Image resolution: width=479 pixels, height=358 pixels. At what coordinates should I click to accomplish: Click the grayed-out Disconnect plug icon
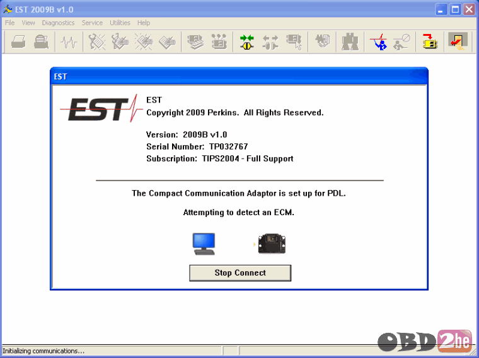[270, 42]
